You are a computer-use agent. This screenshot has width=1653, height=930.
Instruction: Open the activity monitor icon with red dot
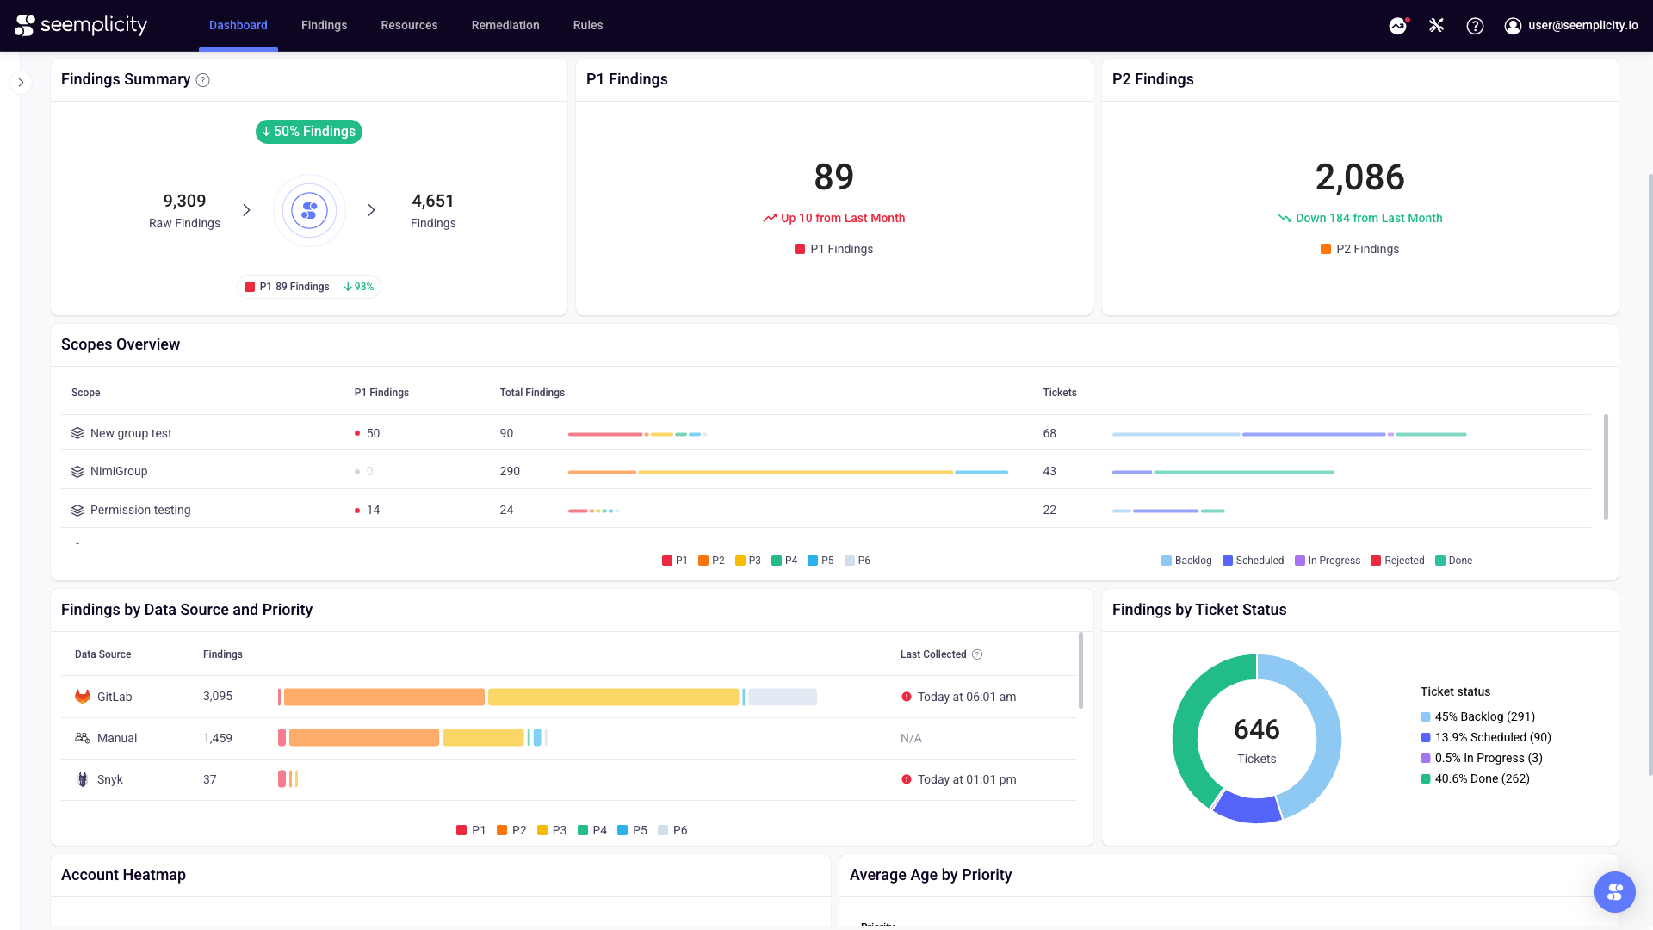[1397, 26]
